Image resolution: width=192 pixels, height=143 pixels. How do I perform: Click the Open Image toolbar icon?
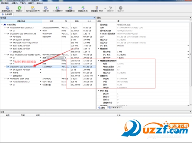(x=58, y=9)
